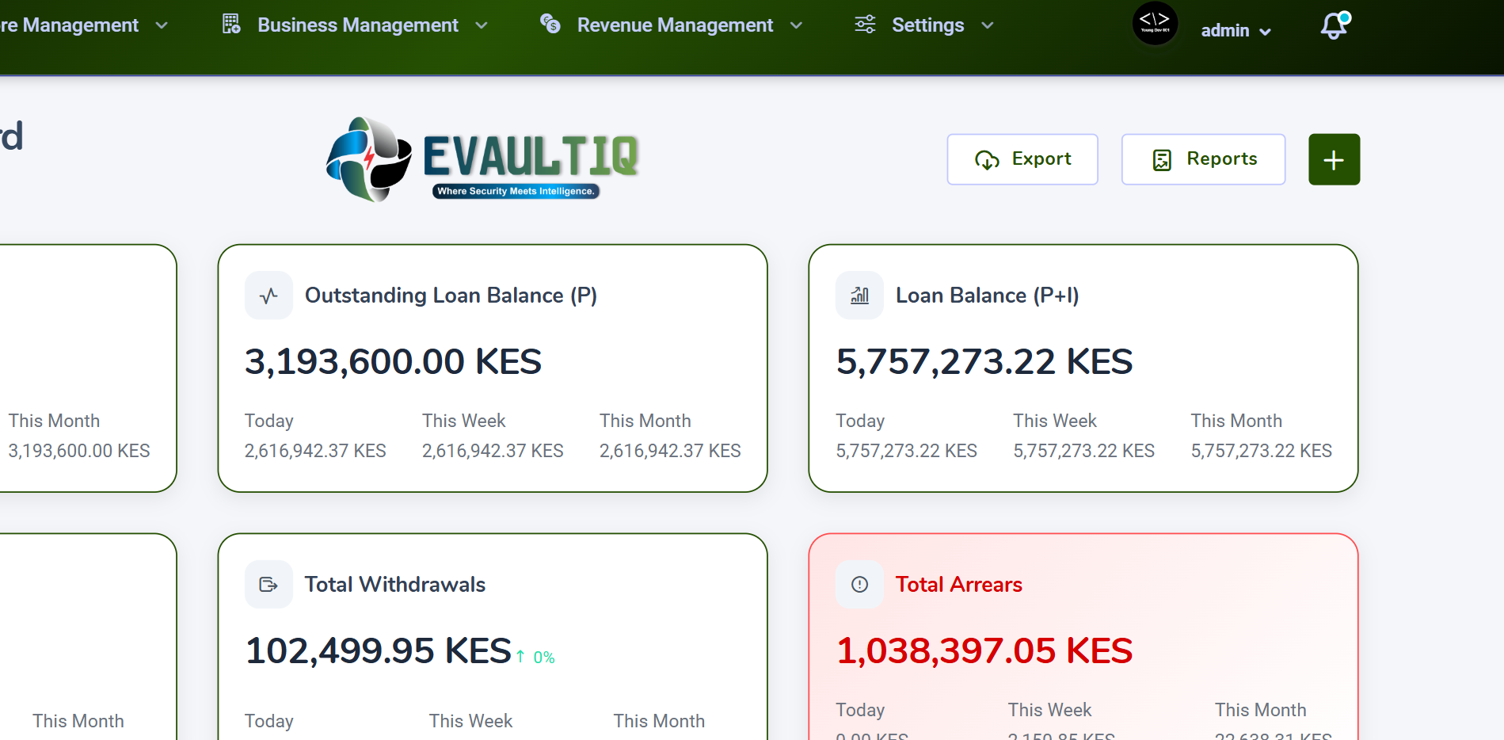Click the Business Management building icon
The width and height of the screenshot is (1504, 740).
coord(231,24)
